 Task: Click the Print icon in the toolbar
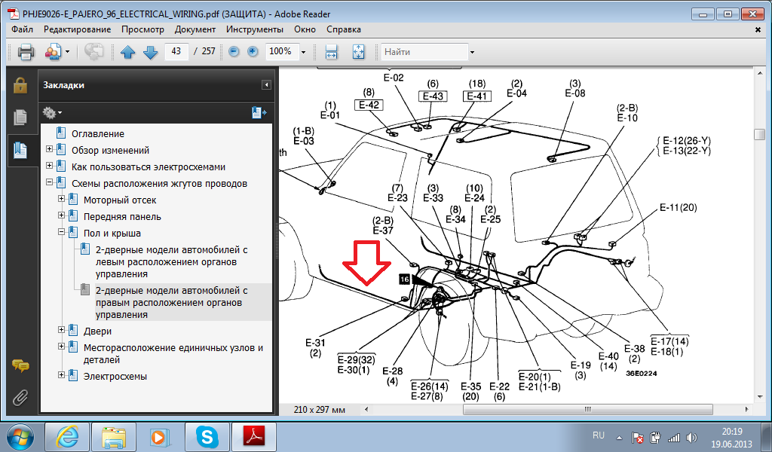tap(26, 52)
